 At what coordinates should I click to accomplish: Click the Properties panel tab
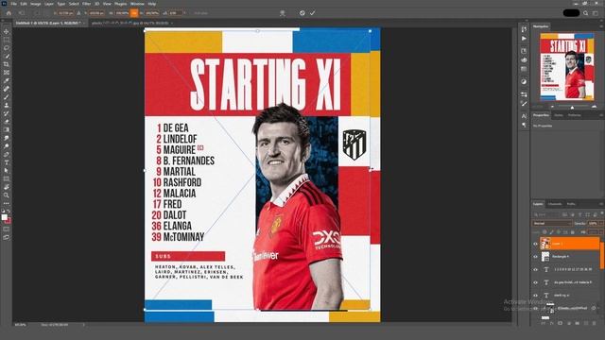click(541, 115)
